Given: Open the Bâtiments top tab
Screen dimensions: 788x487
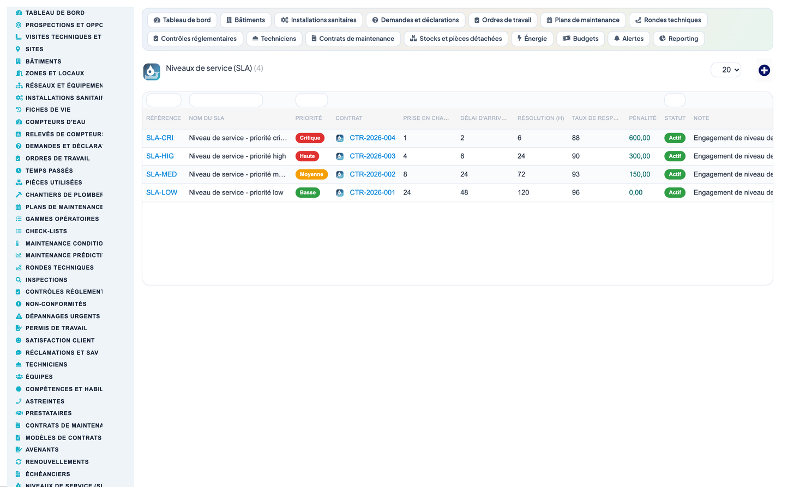Looking at the screenshot, I should [x=245, y=20].
